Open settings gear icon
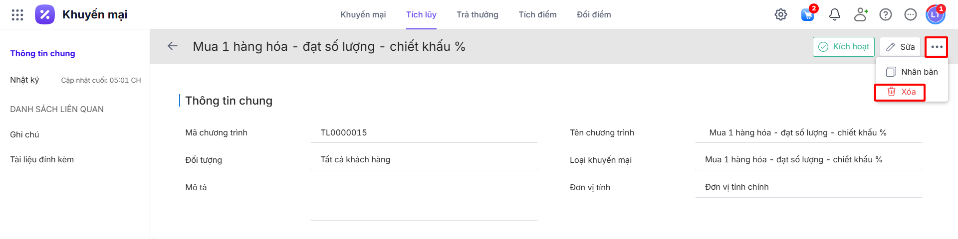This screenshot has width=958, height=239. (x=781, y=14)
